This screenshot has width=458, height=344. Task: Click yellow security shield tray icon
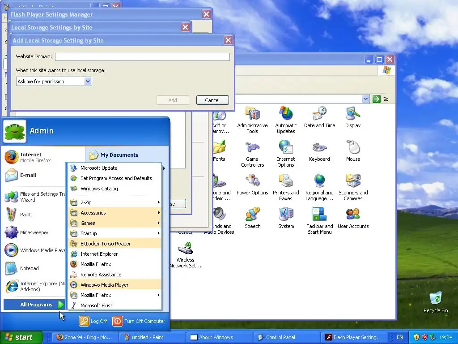(x=416, y=337)
